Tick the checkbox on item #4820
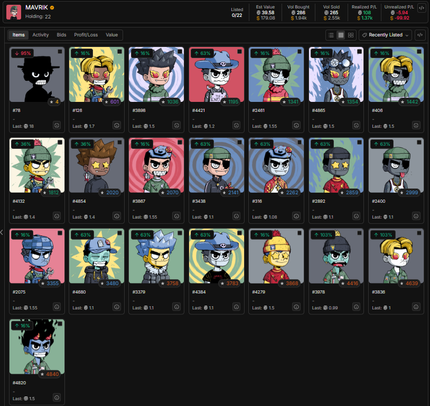The height and width of the screenshot is (406, 430). click(60, 324)
